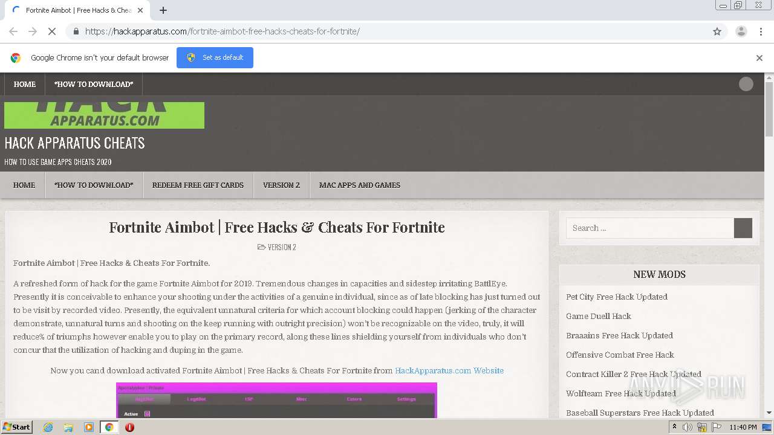Open Chrome's three-dot menu
Screen dimensions: 774x435
pyautogui.click(x=760, y=31)
